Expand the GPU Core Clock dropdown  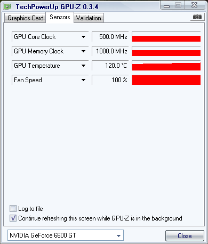point(83,37)
